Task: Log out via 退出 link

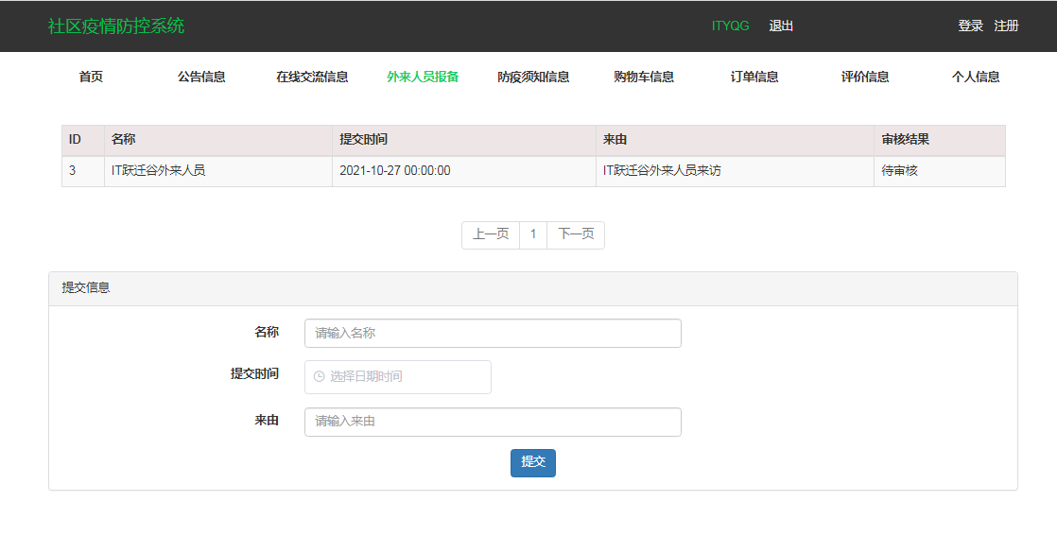Action: tap(781, 26)
